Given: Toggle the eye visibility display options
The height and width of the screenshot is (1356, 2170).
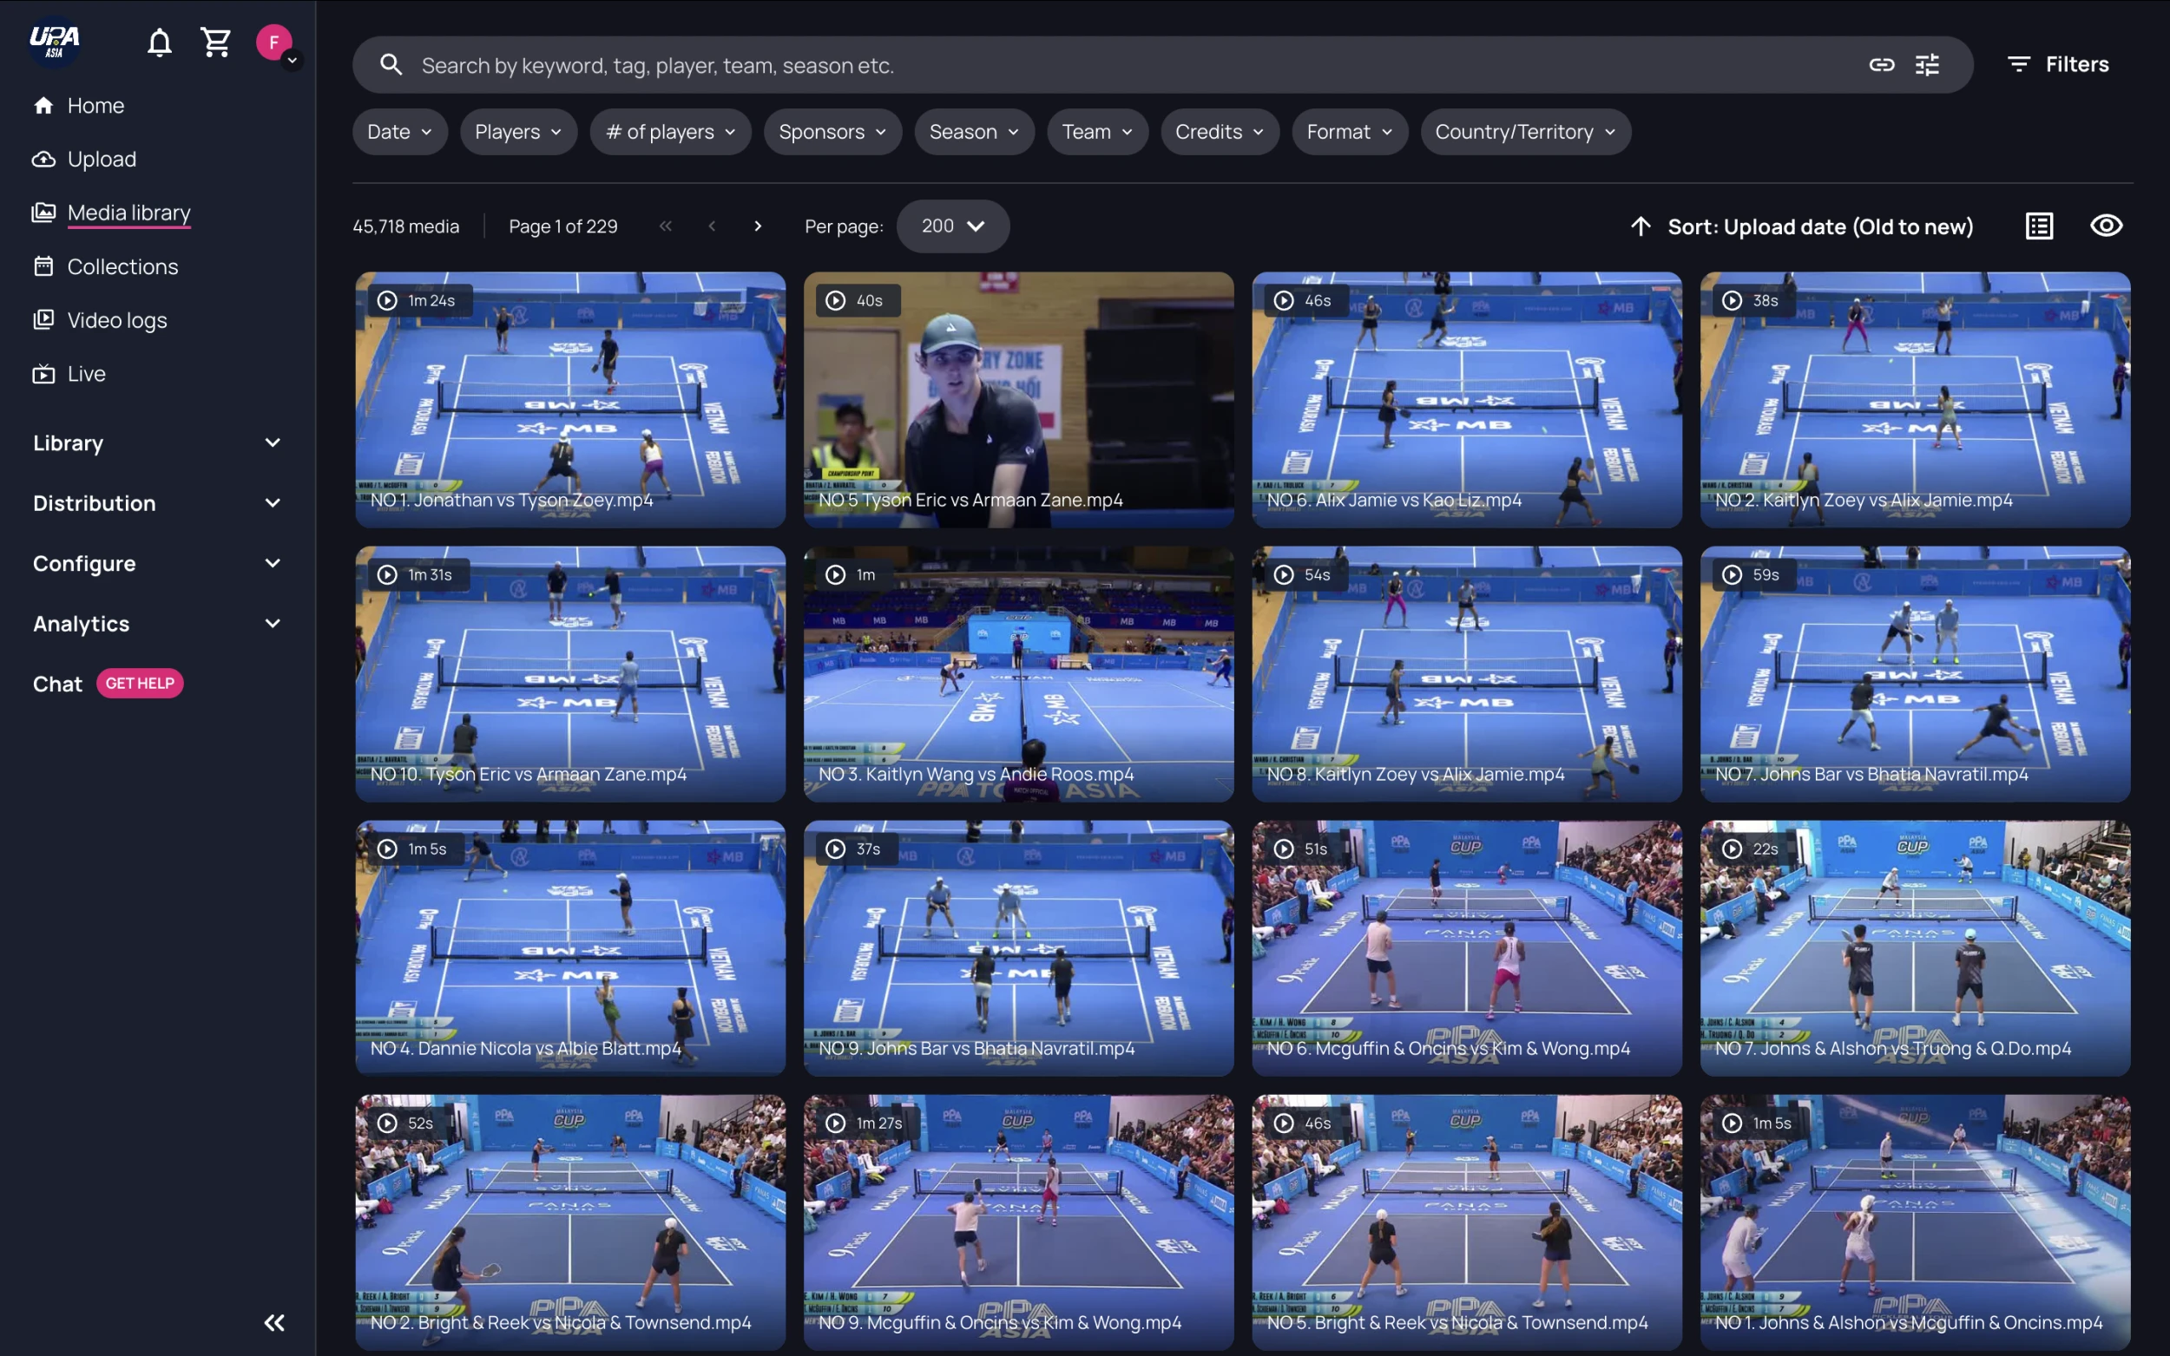Looking at the screenshot, I should pos(2106,226).
